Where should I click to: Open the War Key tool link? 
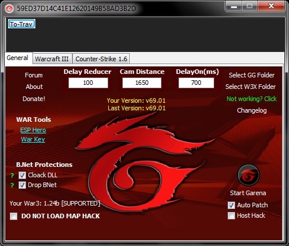33,139
